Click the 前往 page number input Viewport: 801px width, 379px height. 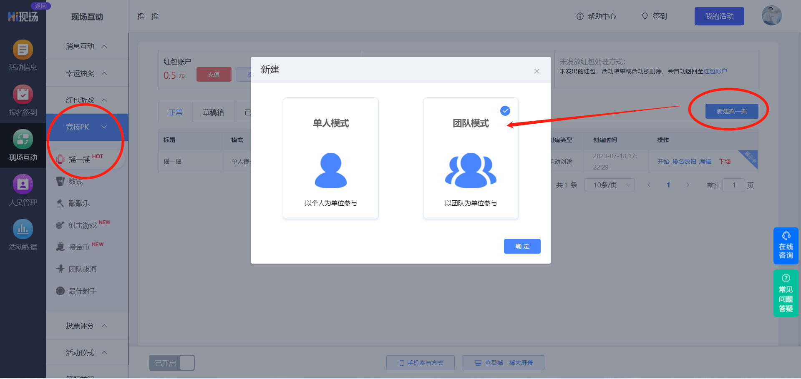pyautogui.click(x=733, y=185)
